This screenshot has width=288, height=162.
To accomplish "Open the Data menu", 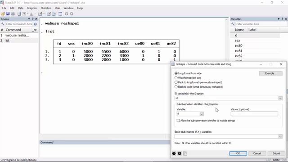I will [21, 8].
